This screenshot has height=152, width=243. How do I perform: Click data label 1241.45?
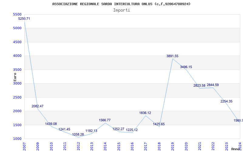coord(64,130)
